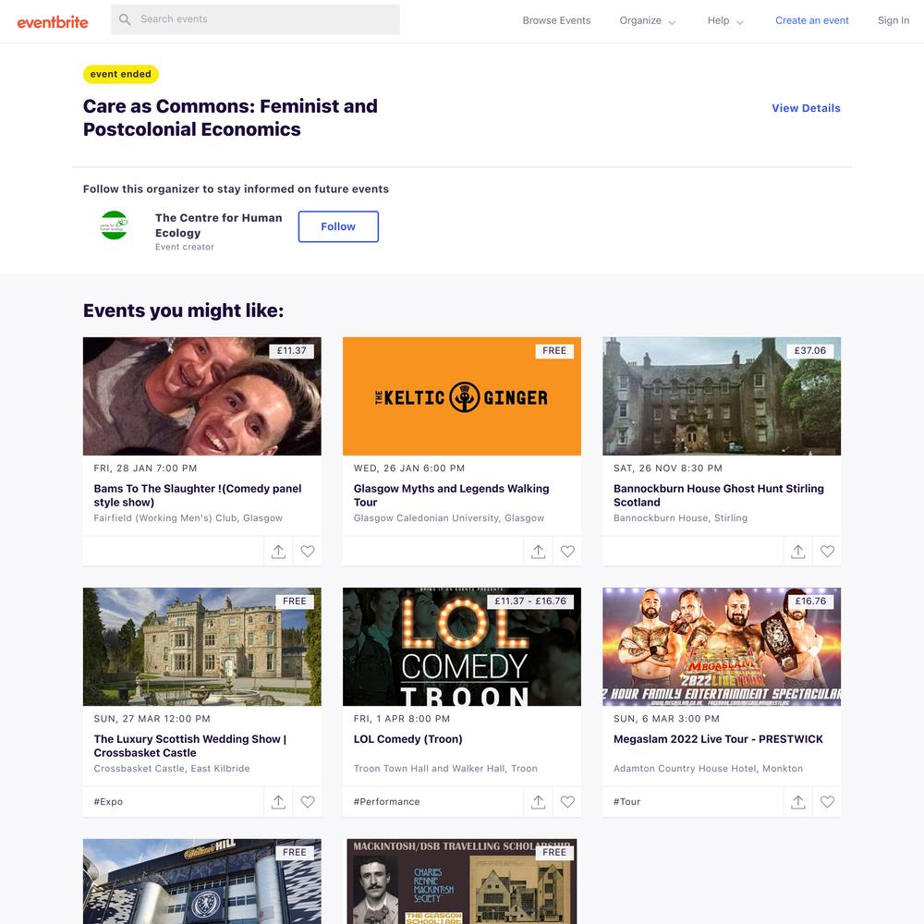Like the Bams To The Slaughter event
The image size is (924, 924).
click(x=308, y=551)
